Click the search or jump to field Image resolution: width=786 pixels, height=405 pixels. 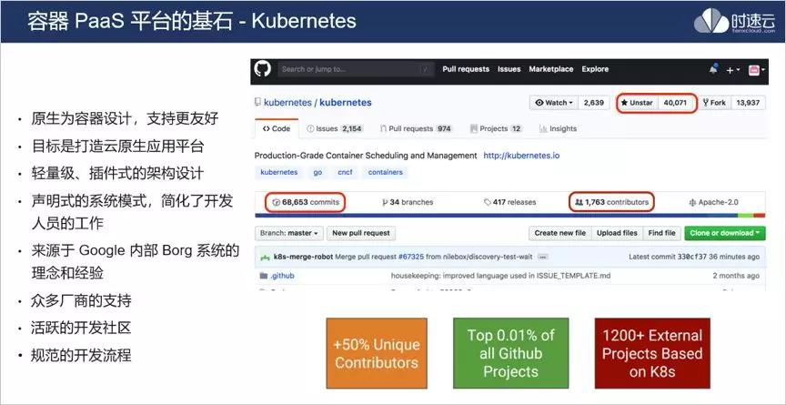pyautogui.click(x=356, y=69)
